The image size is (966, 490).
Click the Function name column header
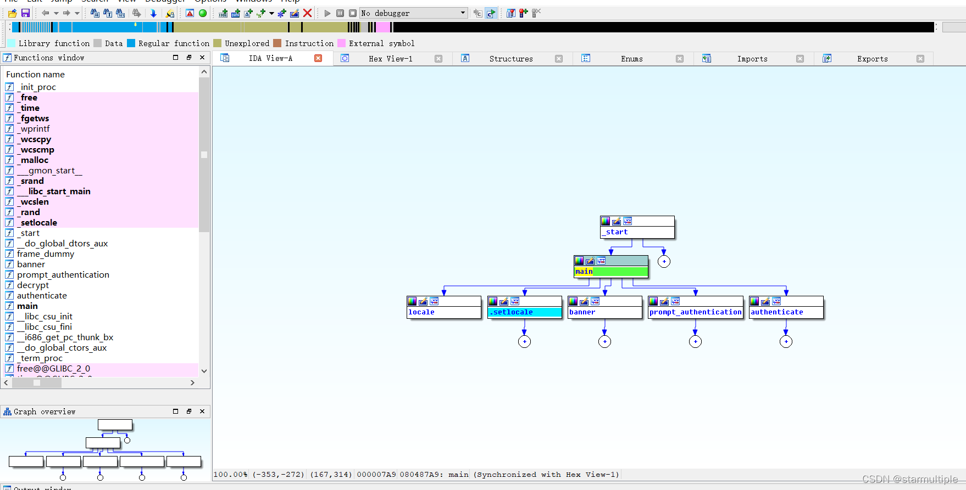(101, 74)
